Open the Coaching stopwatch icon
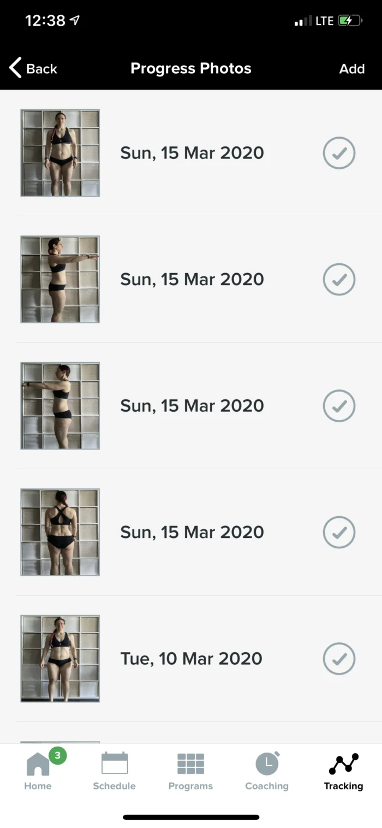 (x=267, y=764)
